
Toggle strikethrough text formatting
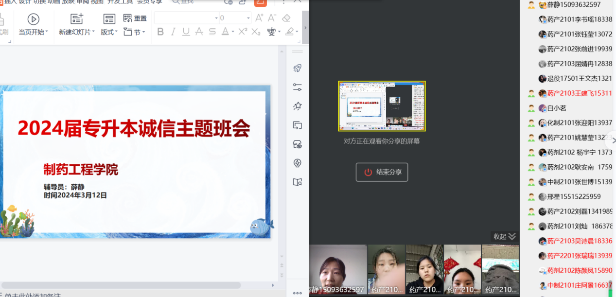(212, 32)
